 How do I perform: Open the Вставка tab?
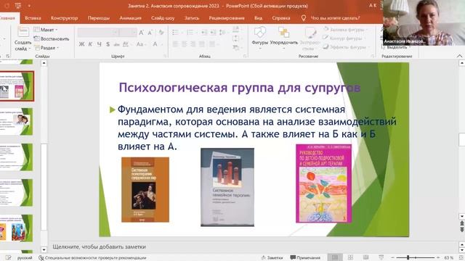[33, 18]
